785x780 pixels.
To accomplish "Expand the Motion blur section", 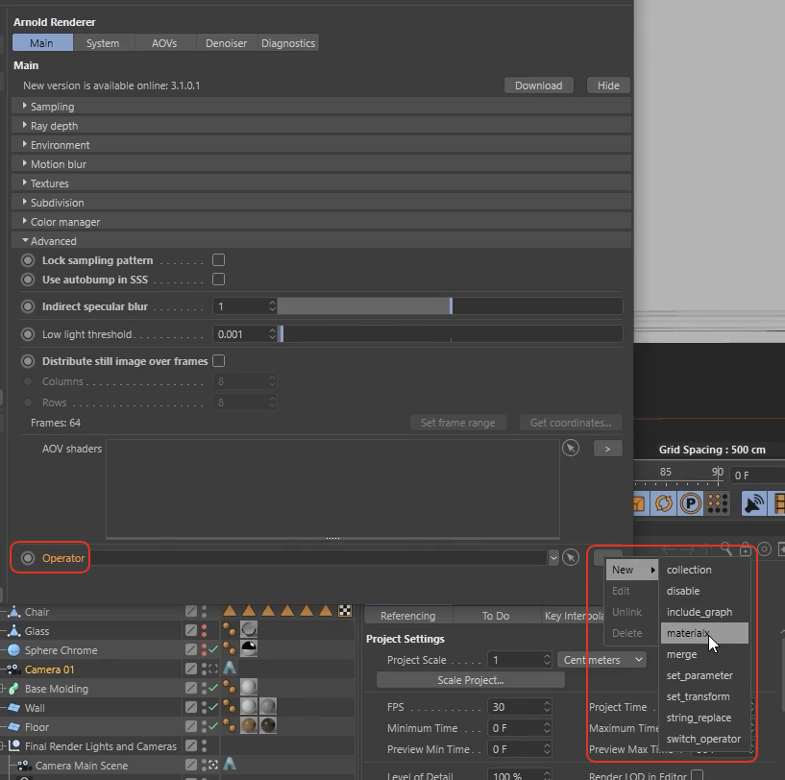I will pos(321,163).
